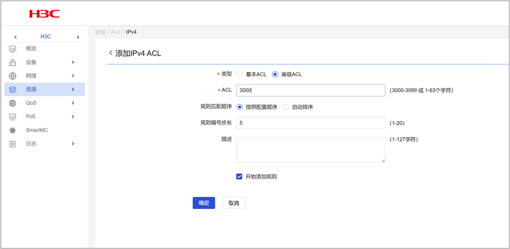Click right arrow beside H3C device name
The height and width of the screenshot is (249, 510).
tap(77, 37)
